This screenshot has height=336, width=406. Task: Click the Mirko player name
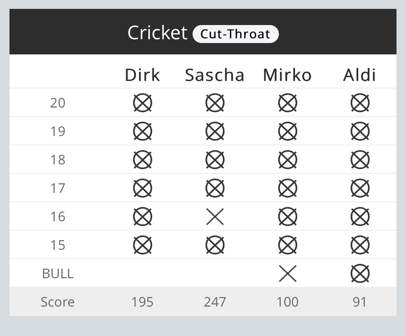(287, 75)
